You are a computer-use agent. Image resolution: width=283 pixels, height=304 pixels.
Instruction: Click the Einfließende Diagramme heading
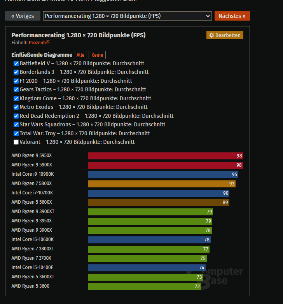(x=42, y=55)
